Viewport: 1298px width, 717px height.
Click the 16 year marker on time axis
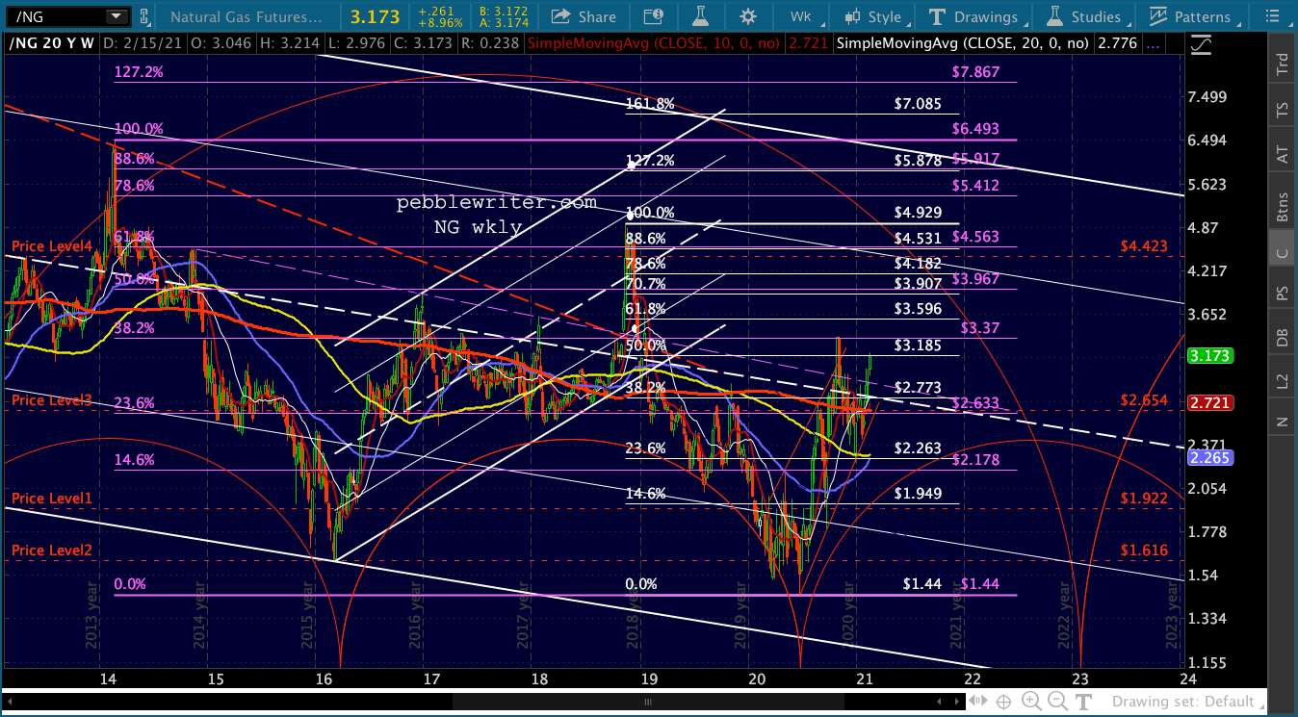pyautogui.click(x=323, y=679)
